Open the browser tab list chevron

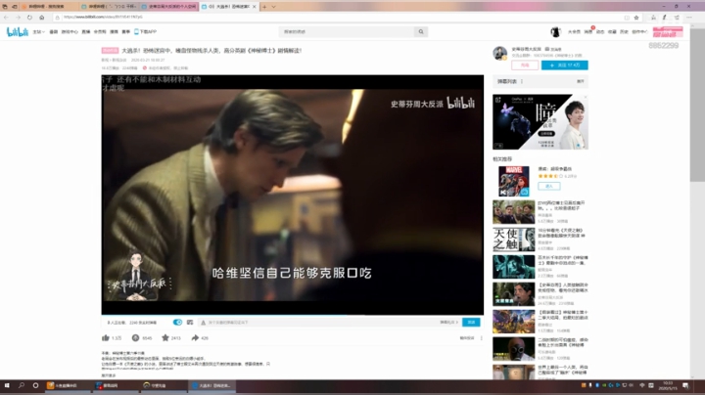(274, 7)
